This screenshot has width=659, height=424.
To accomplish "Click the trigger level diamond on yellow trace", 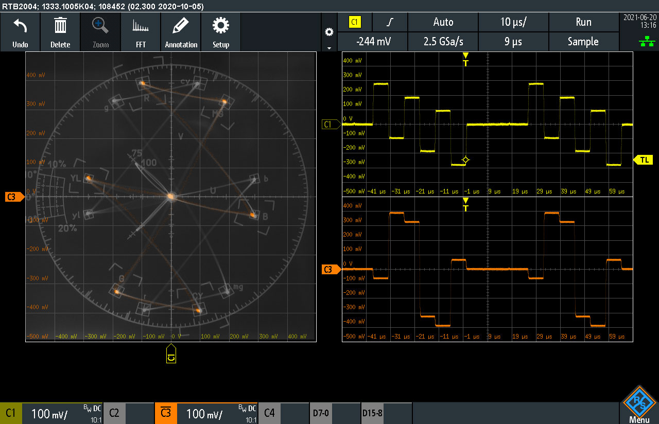I will 465,160.
